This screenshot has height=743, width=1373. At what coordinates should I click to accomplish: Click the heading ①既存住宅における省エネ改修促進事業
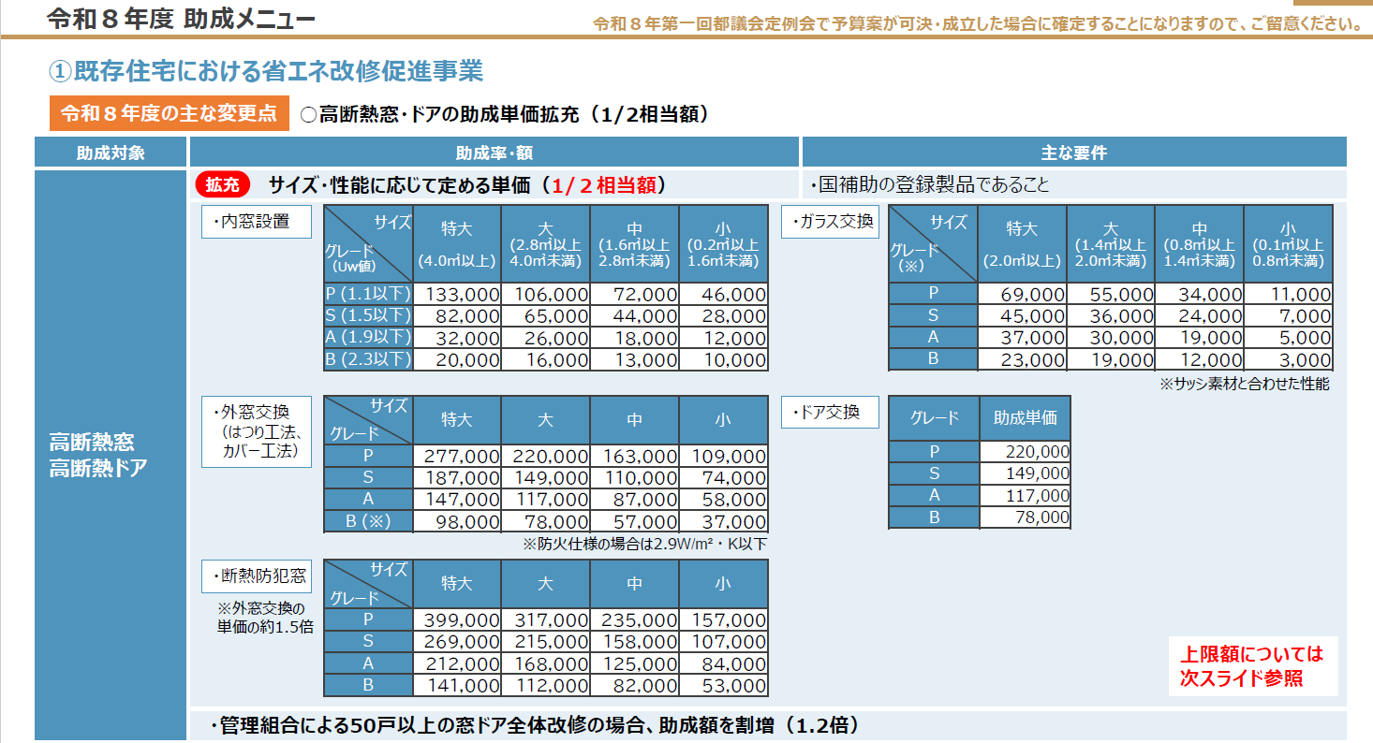click(x=265, y=70)
